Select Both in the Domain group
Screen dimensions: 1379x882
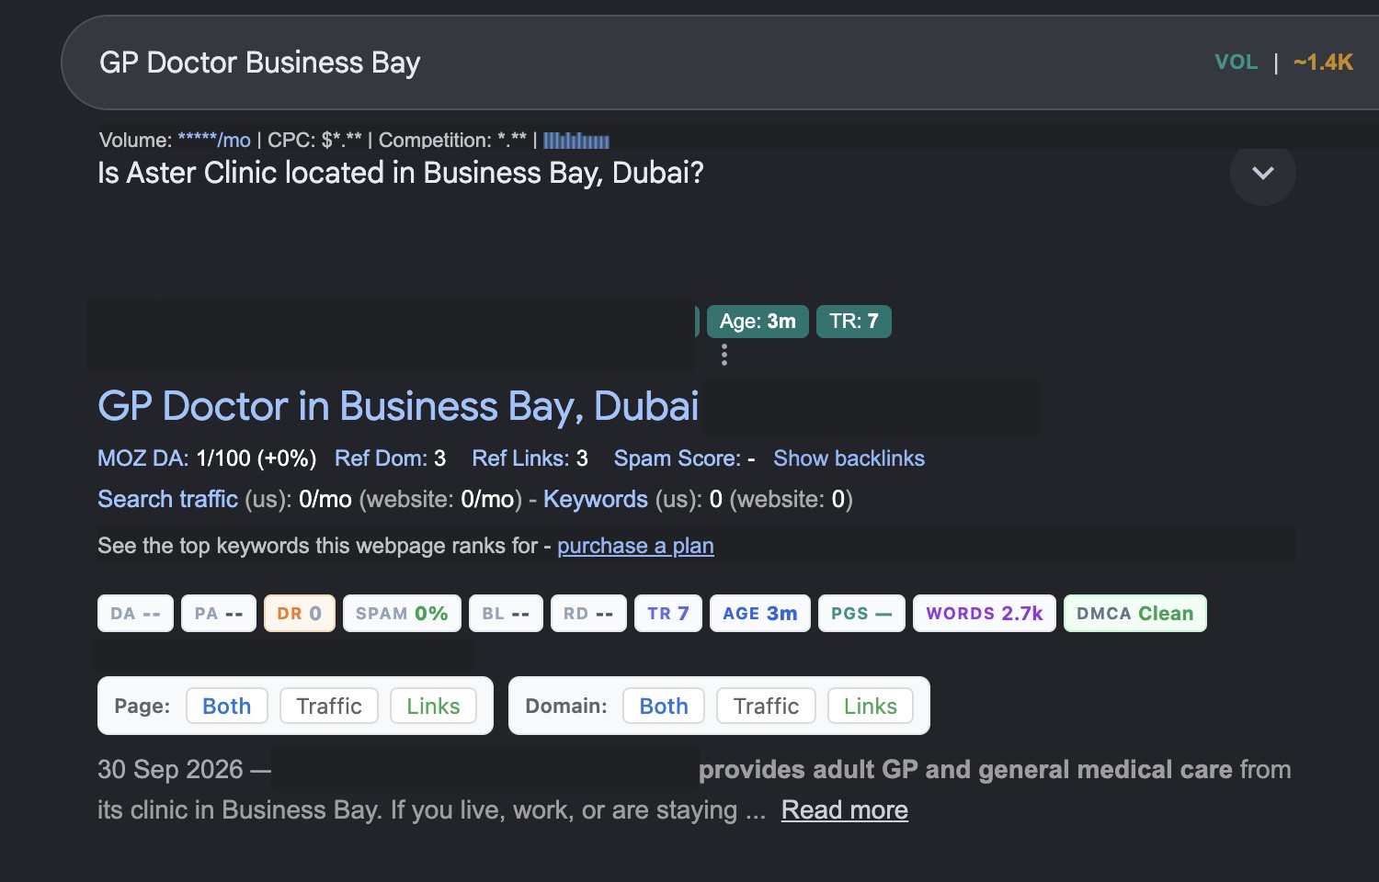(664, 706)
